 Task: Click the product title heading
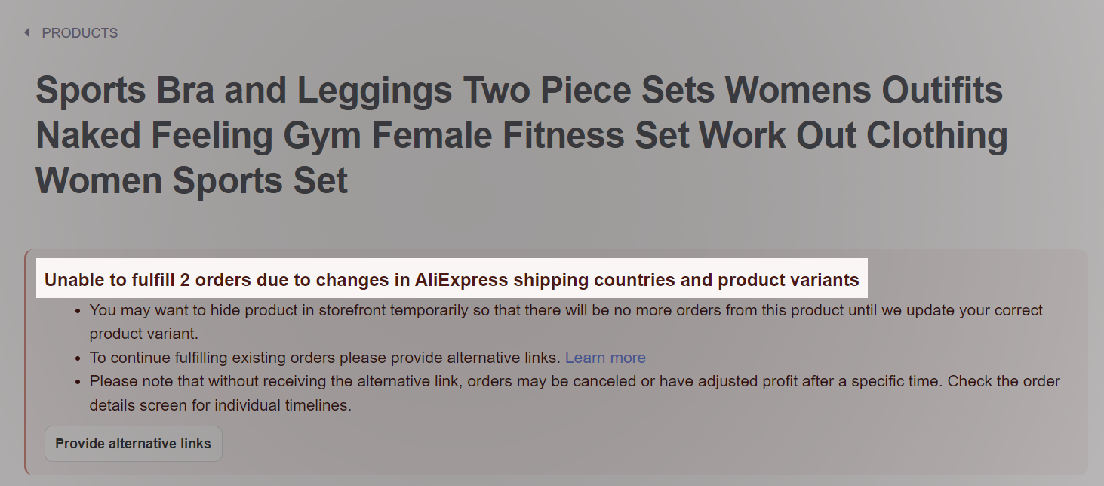(x=521, y=136)
